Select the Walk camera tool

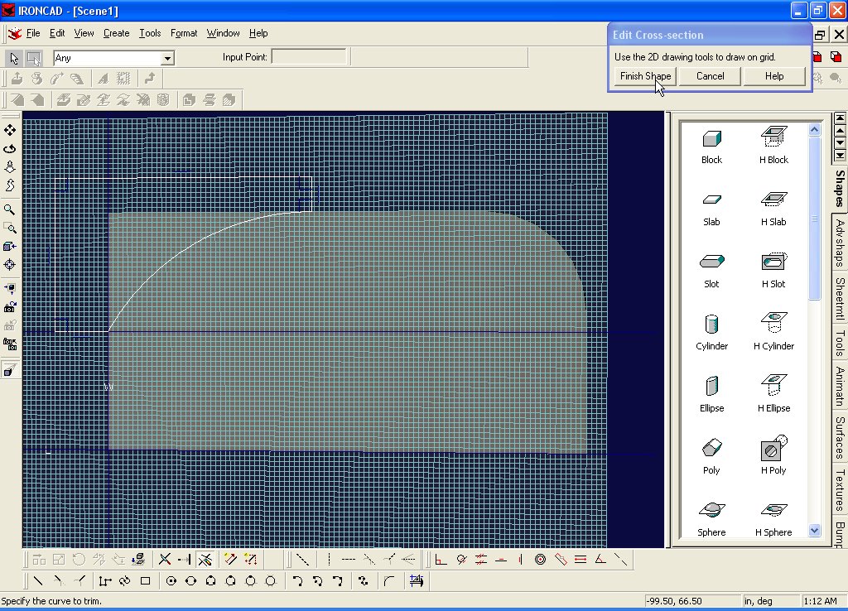pos(10,185)
